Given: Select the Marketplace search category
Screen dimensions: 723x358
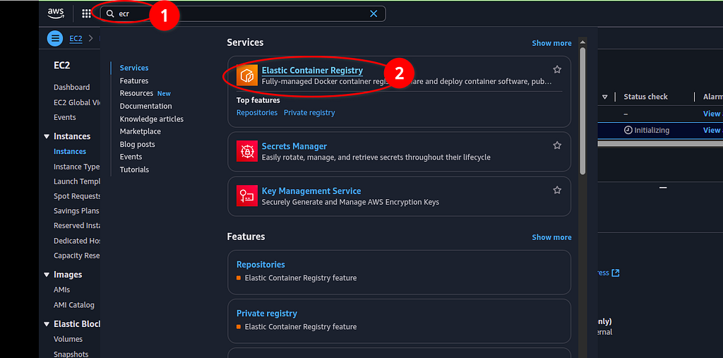Looking at the screenshot, I should click(141, 131).
